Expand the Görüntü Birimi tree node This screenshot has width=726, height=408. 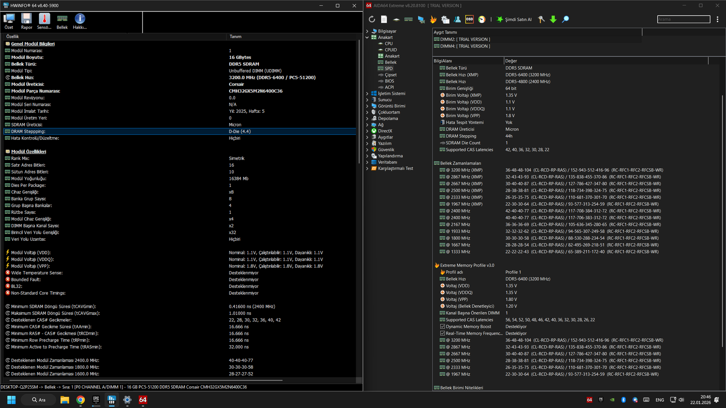point(367,106)
